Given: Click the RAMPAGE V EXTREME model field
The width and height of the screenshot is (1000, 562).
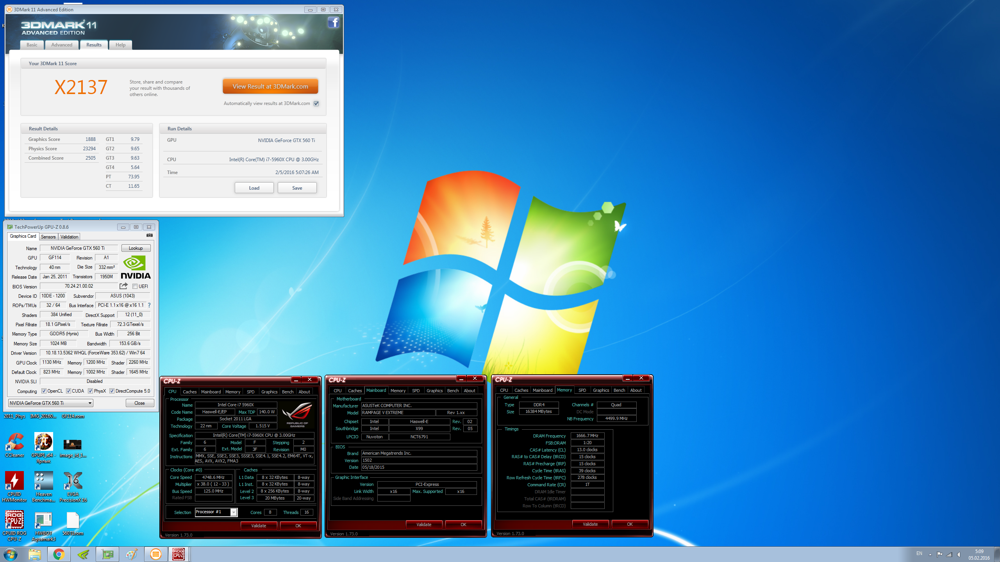Looking at the screenshot, I should tap(398, 413).
